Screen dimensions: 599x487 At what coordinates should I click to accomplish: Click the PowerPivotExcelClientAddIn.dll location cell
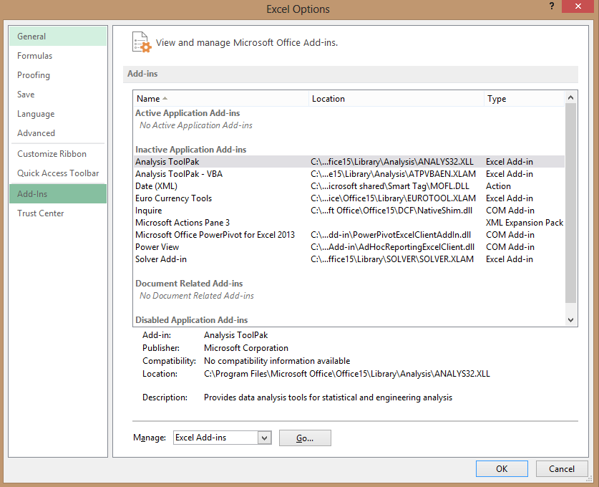point(391,235)
